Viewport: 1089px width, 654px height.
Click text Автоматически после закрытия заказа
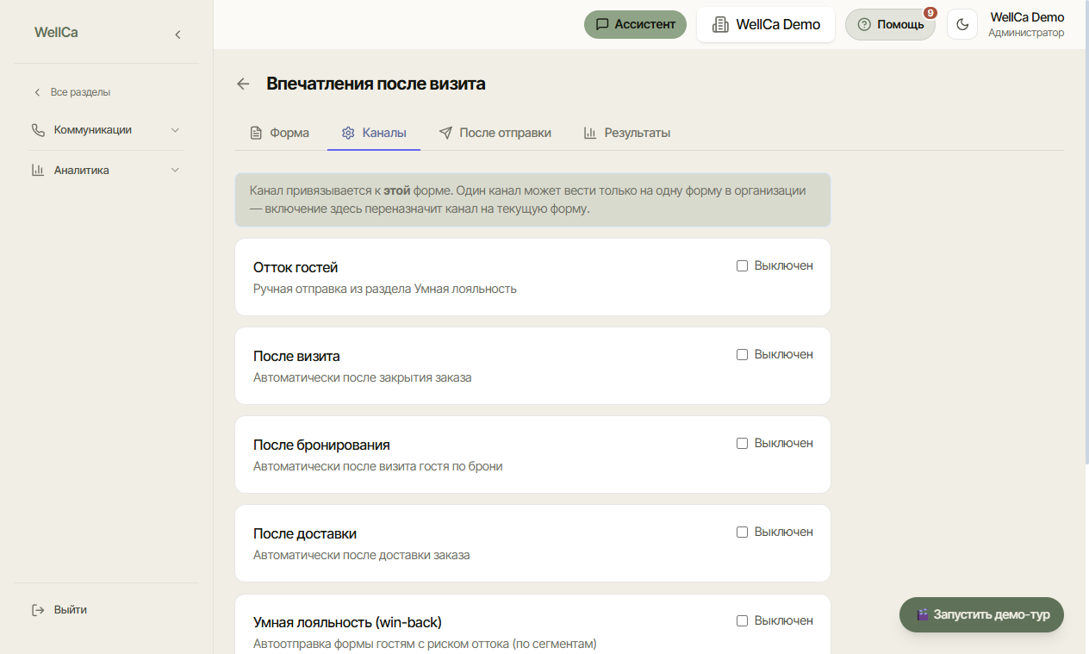coord(363,377)
